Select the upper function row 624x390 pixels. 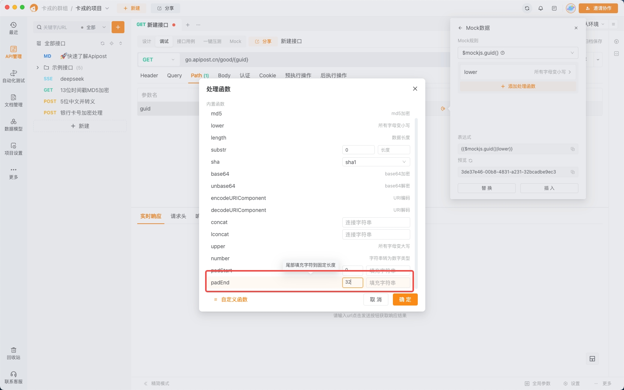[310, 246]
